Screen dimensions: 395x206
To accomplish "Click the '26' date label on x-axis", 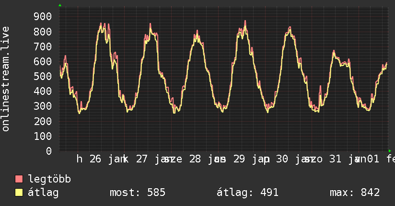I will click(95, 159).
